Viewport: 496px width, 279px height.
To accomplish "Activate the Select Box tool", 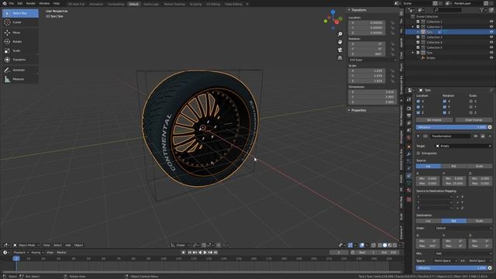I will point(20,13).
